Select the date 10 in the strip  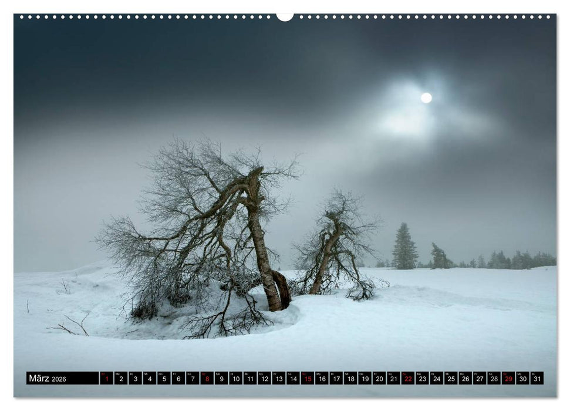(237, 379)
